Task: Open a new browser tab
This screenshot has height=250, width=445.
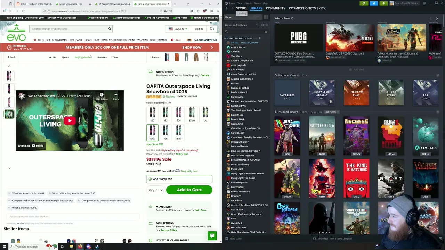Action: click(x=175, y=4)
